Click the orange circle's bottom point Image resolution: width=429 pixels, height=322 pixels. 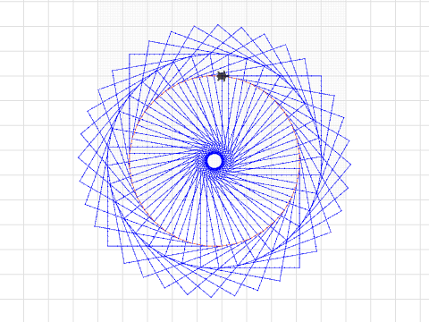coord(214,246)
